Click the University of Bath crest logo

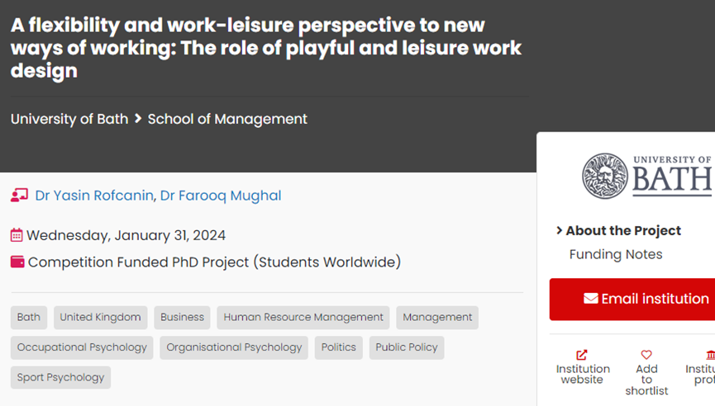click(x=605, y=175)
